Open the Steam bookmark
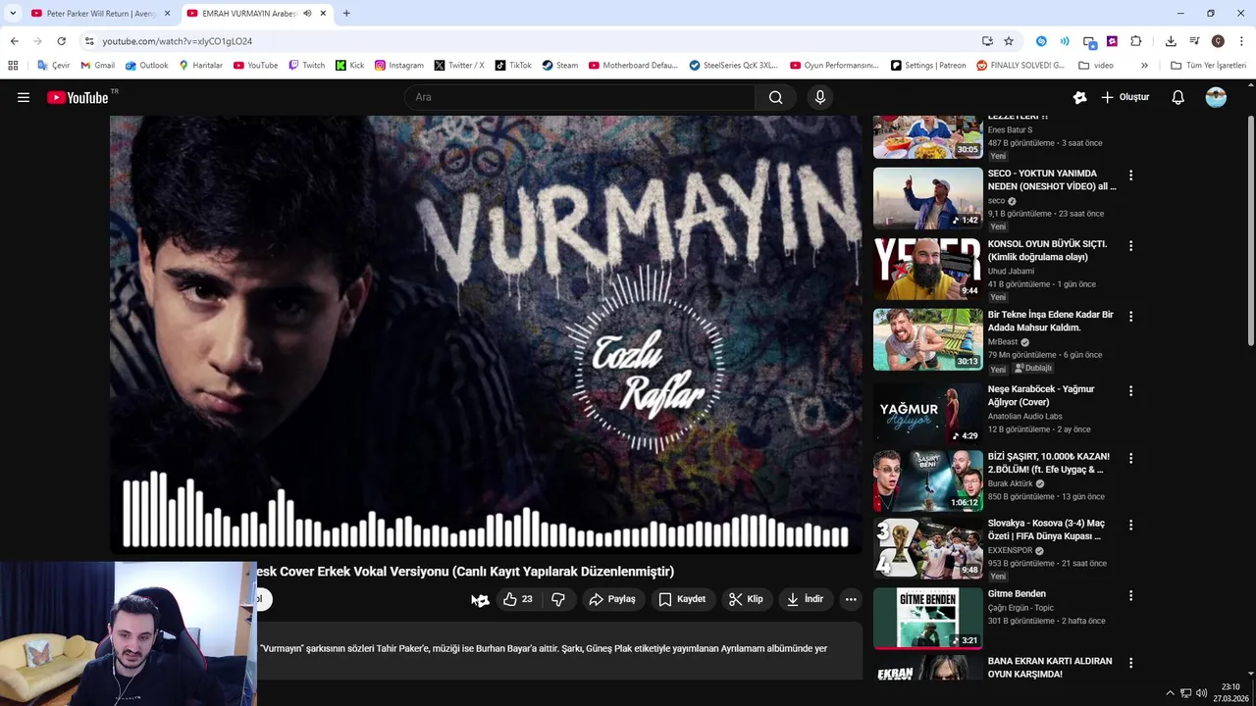 pyautogui.click(x=560, y=66)
